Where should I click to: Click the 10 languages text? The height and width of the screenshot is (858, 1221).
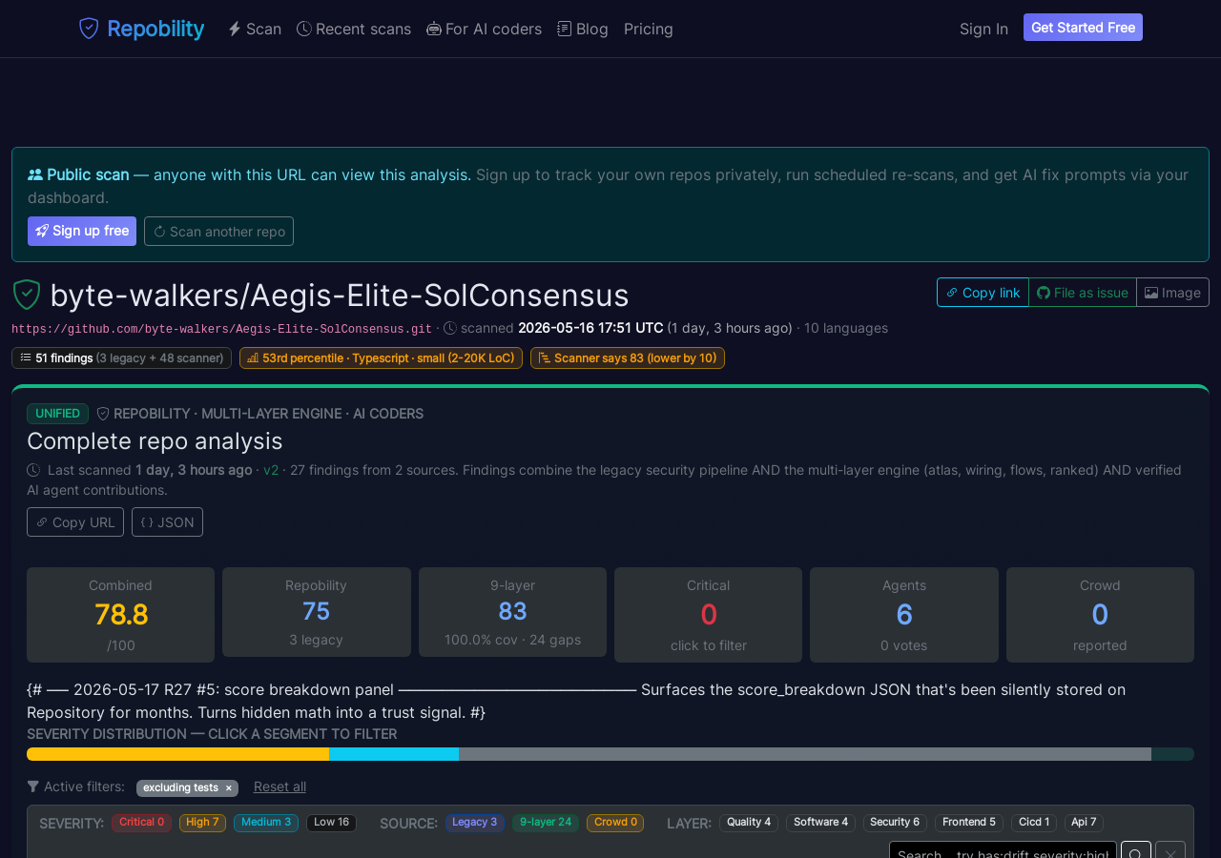click(x=846, y=328)
